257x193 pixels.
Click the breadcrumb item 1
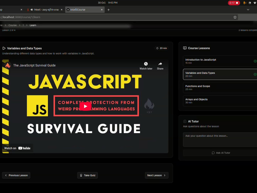pos(23,25)
